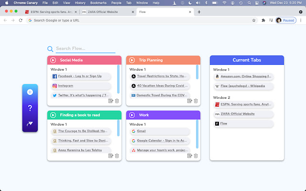The height and width of the screenshot is (191, 306).
Task: Delete the Trip Planning flow
Action: [196, 101]
